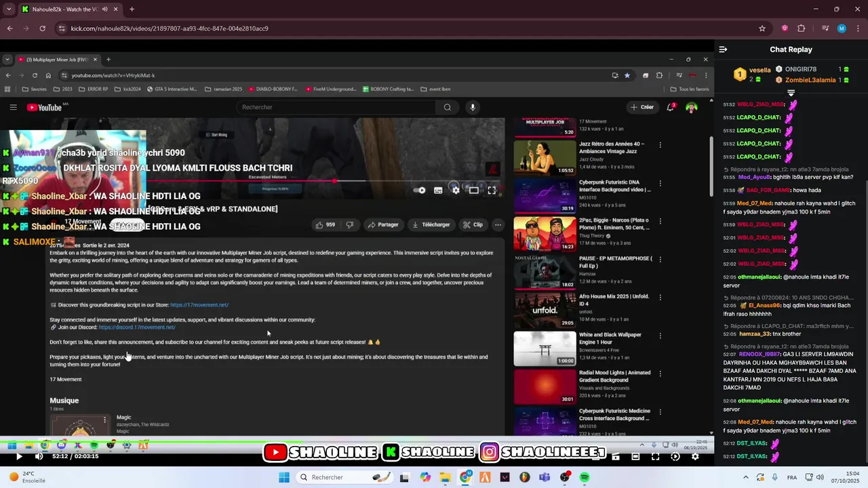The width and height of the screenshot is (868, 488).
Task: Open the kick2024 bookmark folder
Action: coord(127,89)
